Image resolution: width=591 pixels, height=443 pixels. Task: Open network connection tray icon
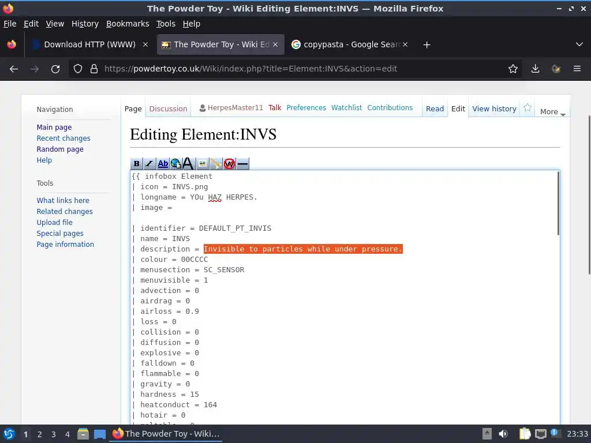pos(540,434)
